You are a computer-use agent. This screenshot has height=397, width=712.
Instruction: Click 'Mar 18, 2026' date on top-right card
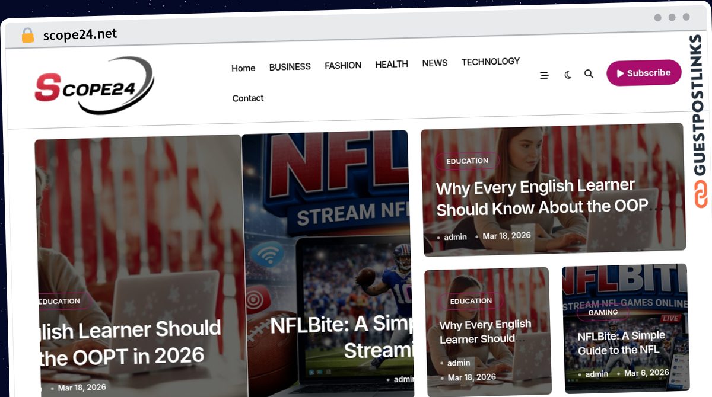point(507,236)
